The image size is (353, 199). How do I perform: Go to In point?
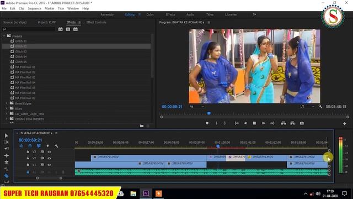pyautogui.click(x=237, y=123)
